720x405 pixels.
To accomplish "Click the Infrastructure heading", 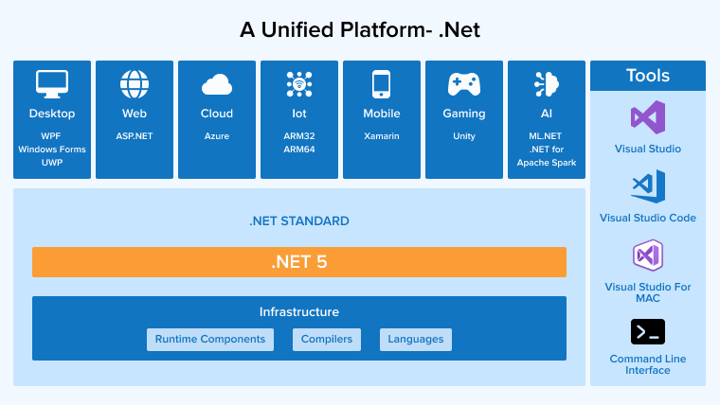I will (x=299, y=312).
